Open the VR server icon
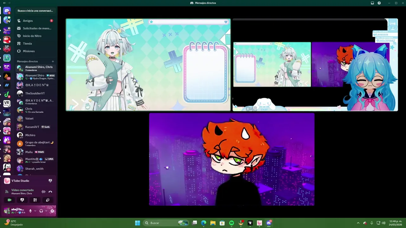Viewport: 406px width, 228px height. [x=7, y=103]
